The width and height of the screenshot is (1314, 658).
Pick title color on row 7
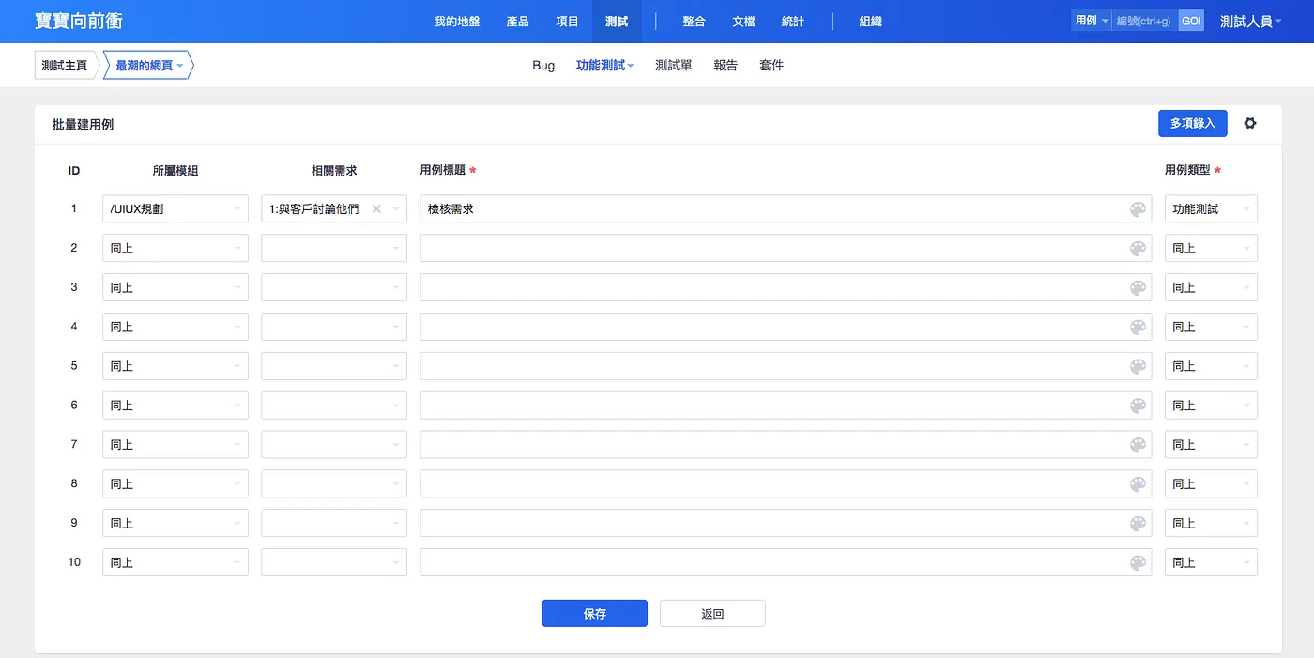(x=1138, y=445)
